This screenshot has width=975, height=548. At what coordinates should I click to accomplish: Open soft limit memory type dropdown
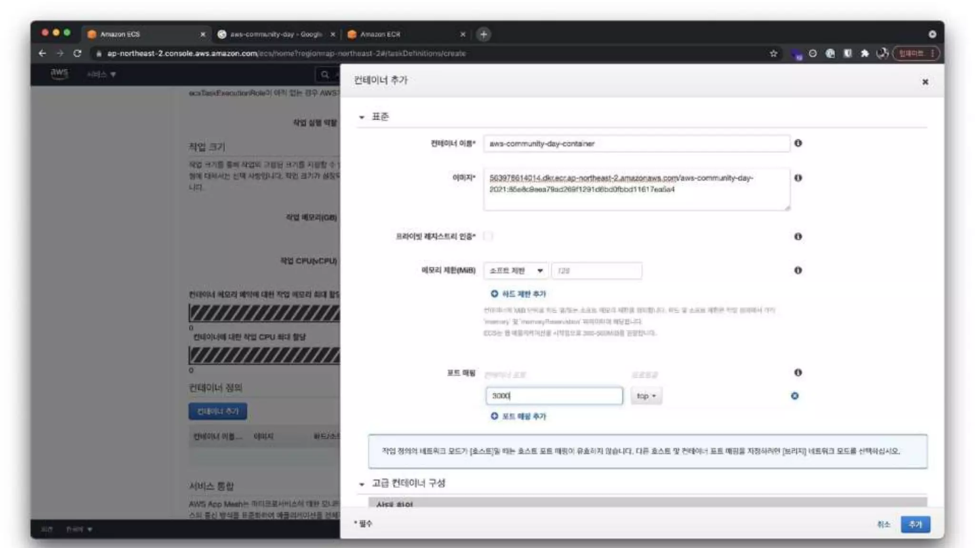[516, 271]
